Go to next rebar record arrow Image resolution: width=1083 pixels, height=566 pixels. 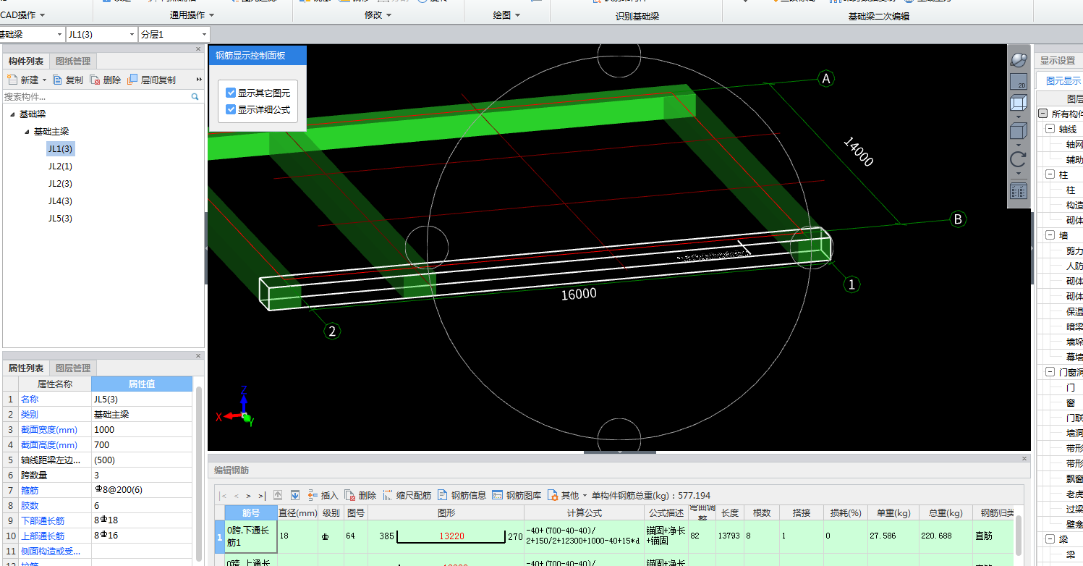coord(248,496)
